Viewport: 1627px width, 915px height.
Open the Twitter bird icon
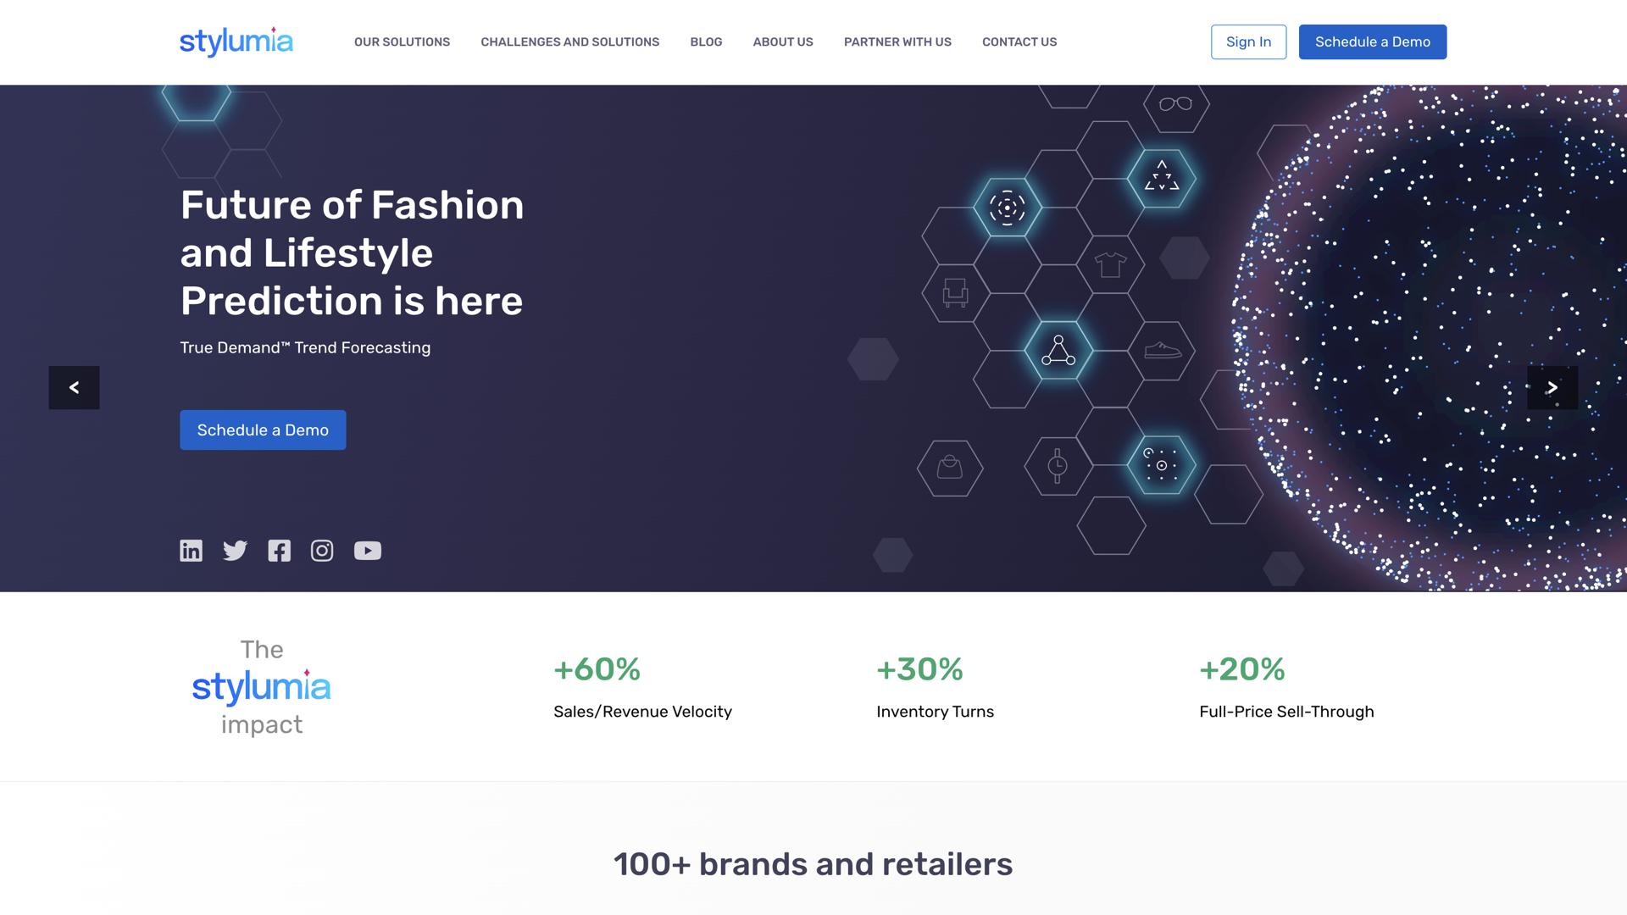pos(235,551)
